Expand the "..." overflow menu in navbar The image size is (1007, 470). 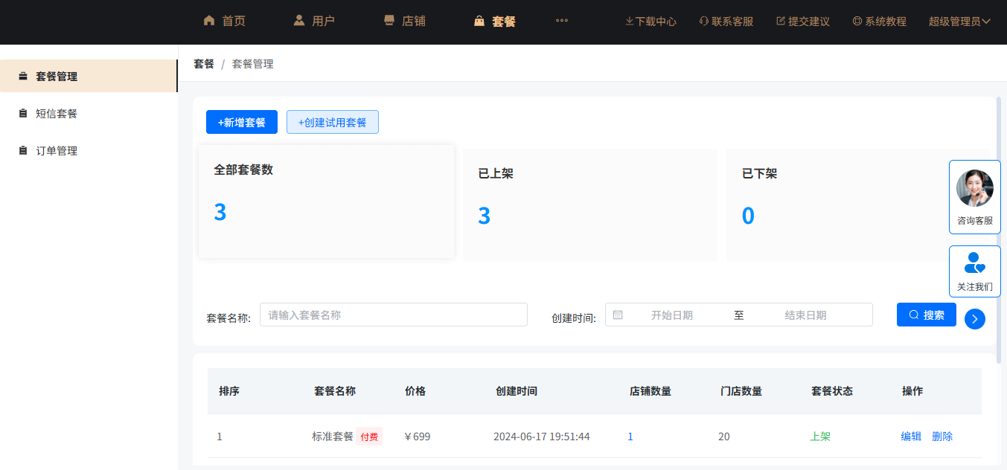click(x=562, y=20)
